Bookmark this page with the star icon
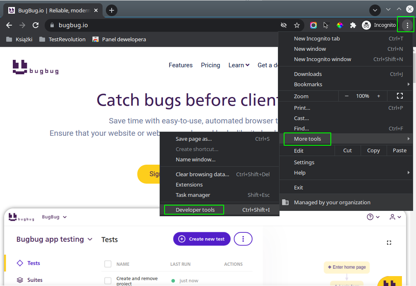 (x=297, y=25)
